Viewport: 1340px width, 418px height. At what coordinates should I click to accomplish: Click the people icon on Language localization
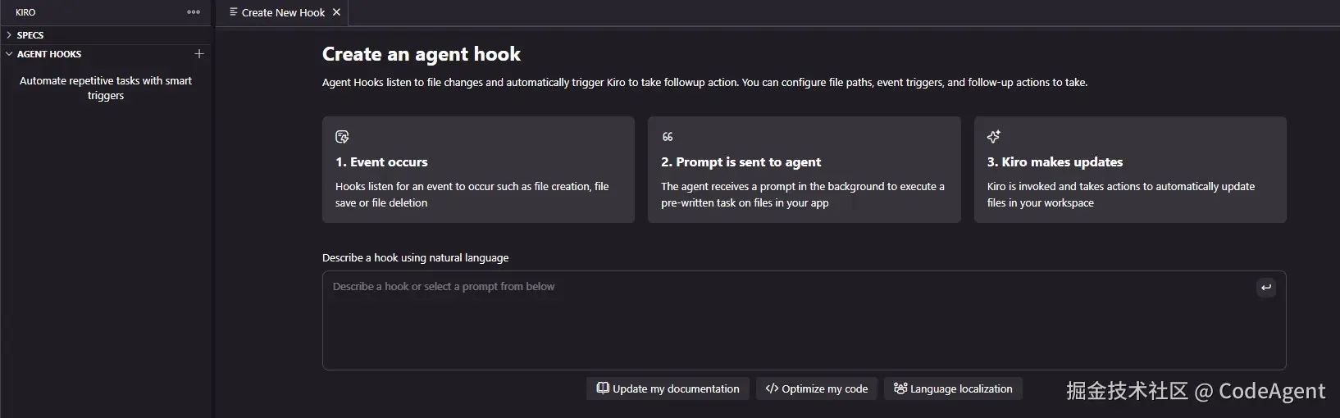[x=900, y=388]
